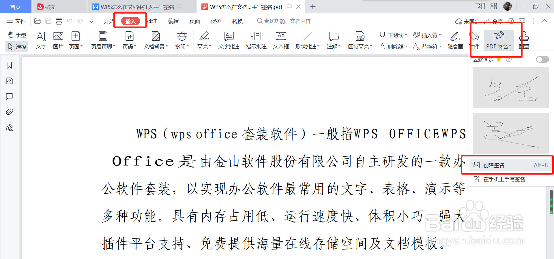Viewport: 554px width, 259px height.
Task: Open page number (页码) dropdown
Action: point(129,40)
